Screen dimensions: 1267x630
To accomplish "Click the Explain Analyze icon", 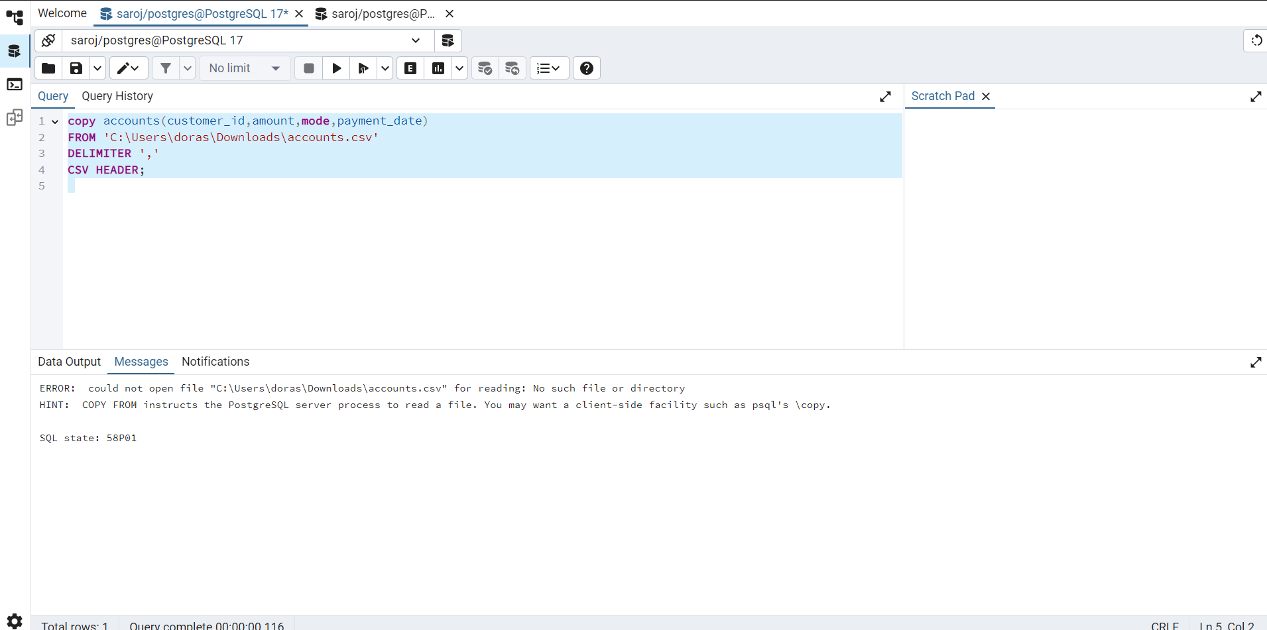I will tap(438, 68).
